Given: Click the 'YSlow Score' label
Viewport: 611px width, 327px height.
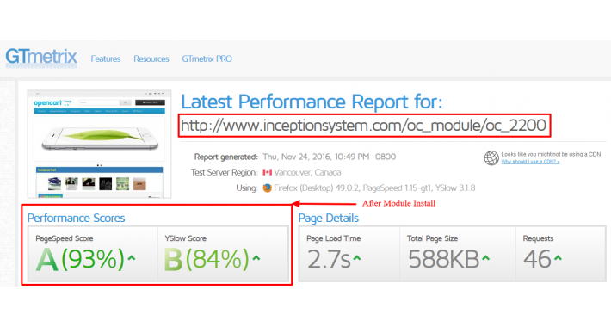Looking at the screenshot, I should 186,238.
